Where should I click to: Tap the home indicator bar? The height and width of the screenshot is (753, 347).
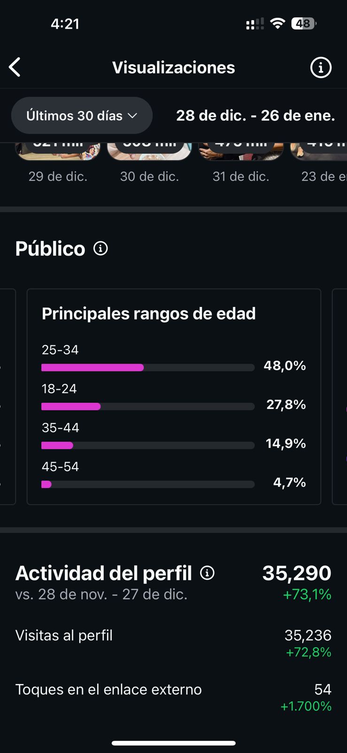173,743
